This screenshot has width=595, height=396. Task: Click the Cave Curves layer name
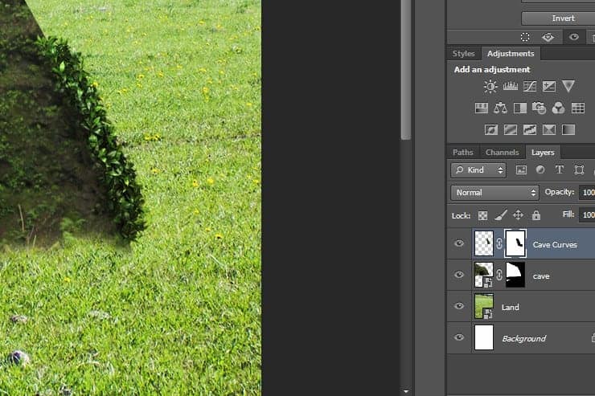click(555, 245)
